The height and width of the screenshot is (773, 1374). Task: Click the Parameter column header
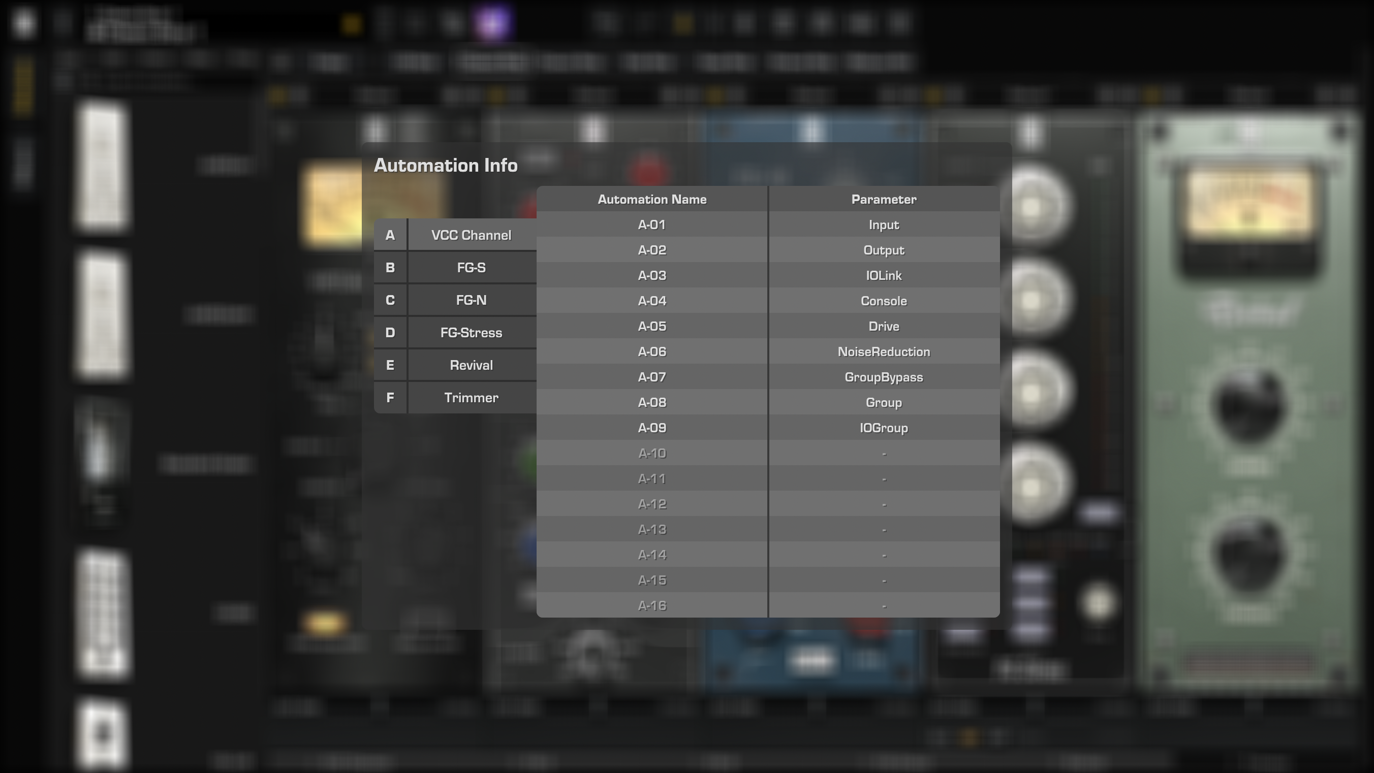(884, 199)
